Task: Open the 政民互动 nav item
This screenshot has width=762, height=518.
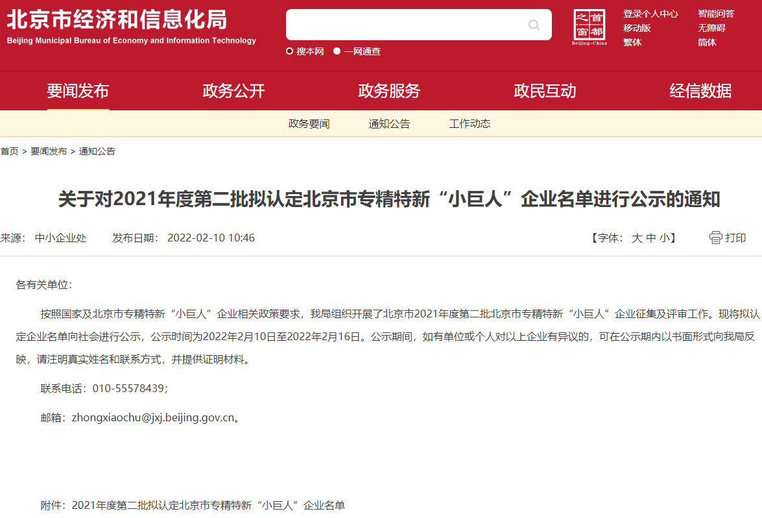Action: click(x=545, y=91)
